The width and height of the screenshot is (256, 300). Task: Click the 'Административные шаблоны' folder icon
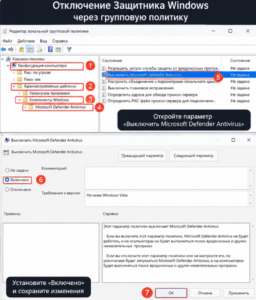20,86
